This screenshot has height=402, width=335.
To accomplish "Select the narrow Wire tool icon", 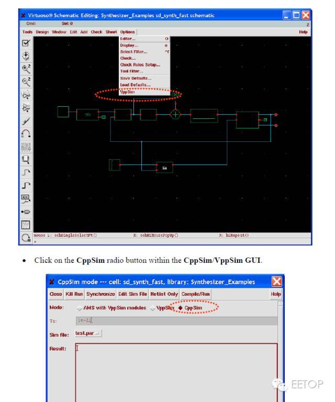I will coord(26,172).
